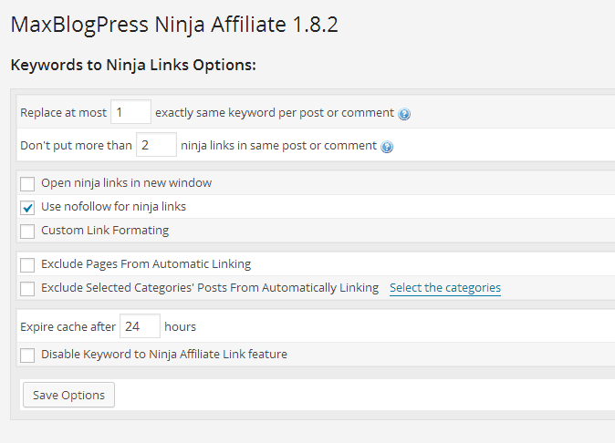
Task: Click help icon beside ninja links limit
Action: pos(387,147)
